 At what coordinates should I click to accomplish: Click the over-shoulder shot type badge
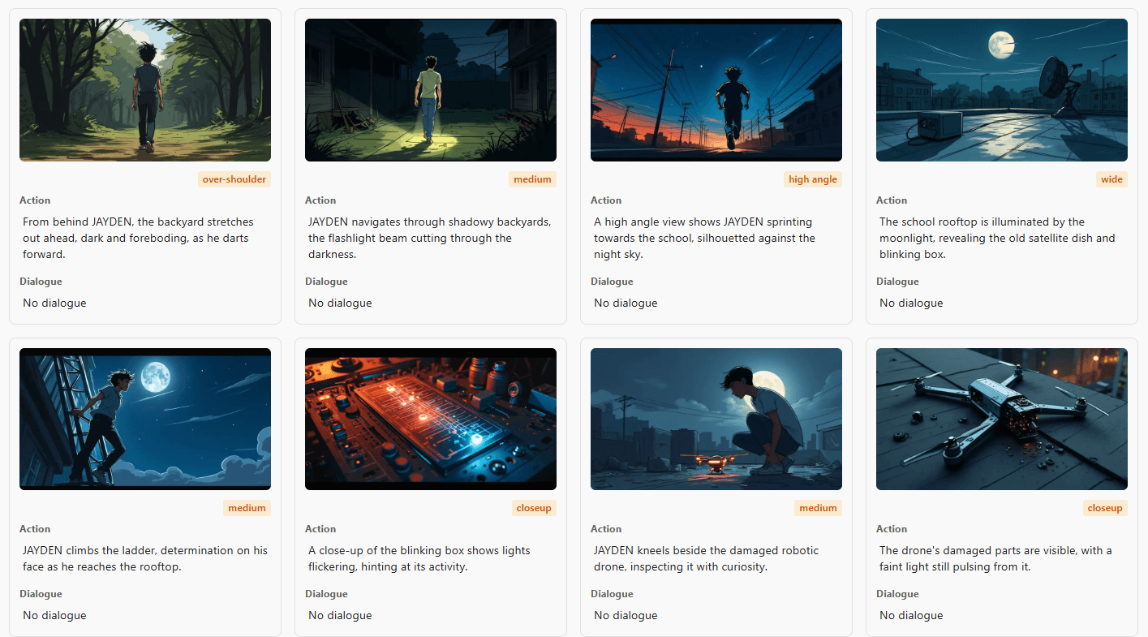[x=234, y=179]
